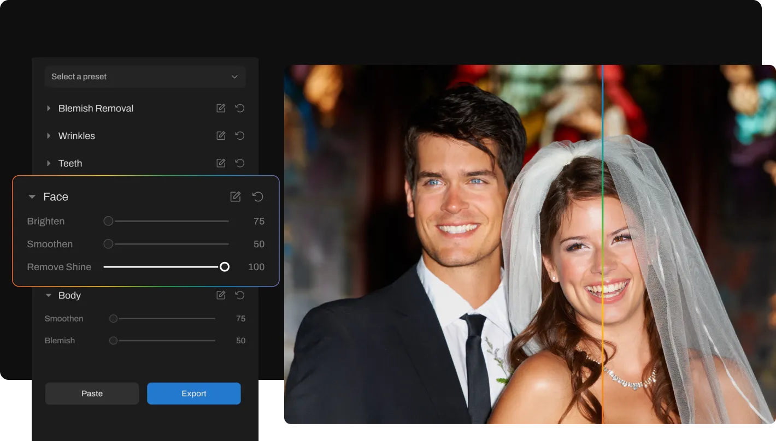Reset the Face section adjustments
The image size is (776, 441).
[258, 197]
